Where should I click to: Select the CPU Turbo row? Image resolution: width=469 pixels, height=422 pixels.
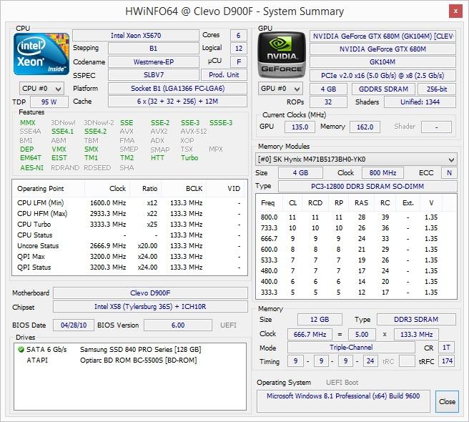click(129, 225)
